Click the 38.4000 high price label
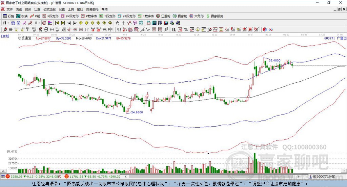Screen dimensions: 347x187 (274, 60)
